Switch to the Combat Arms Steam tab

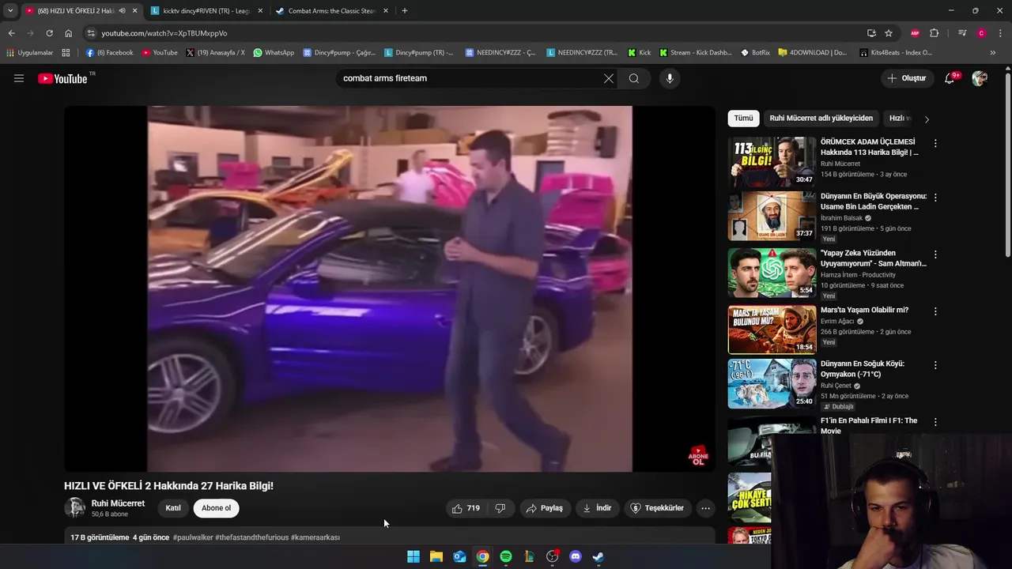point(330,10)
